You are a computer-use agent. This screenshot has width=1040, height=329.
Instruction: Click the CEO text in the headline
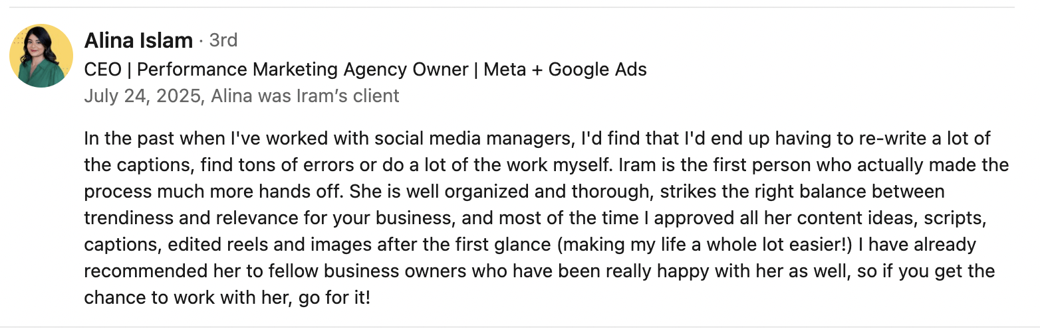[102, 69]
